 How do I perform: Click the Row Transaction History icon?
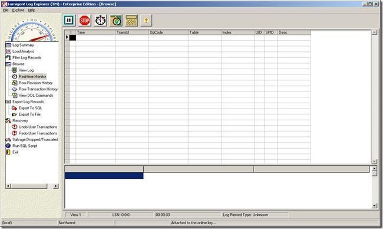tap(15, 89)
